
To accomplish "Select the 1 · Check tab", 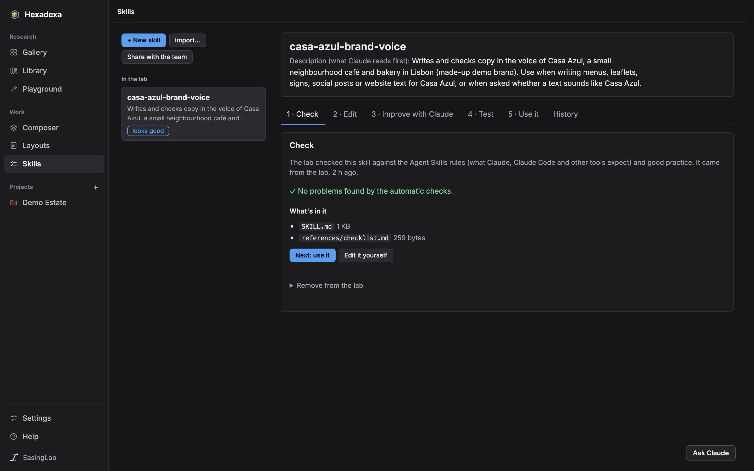I will [302, 114].
